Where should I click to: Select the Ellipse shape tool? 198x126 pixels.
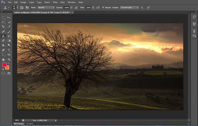click(x=9, y=55)
